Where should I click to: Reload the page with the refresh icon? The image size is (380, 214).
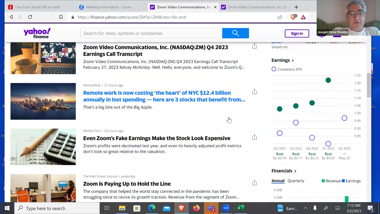pos(30,17)
